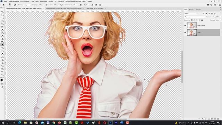Toggle layer filtering on/off switch
Viewport: 222px width, 125px height.
point(221,13)
